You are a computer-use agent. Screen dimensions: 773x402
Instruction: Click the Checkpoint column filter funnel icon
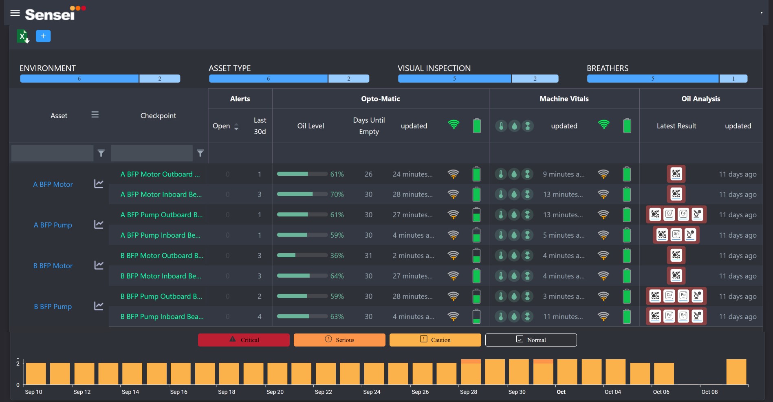click(200, 153)
